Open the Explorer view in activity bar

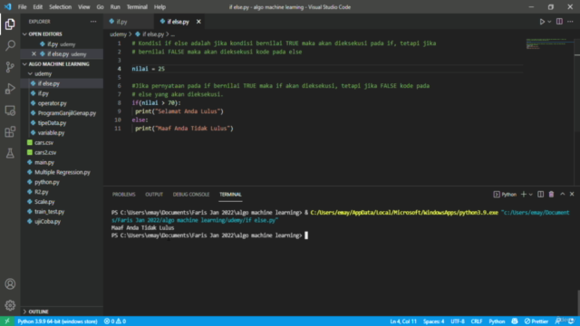click(x=10, y=24)
